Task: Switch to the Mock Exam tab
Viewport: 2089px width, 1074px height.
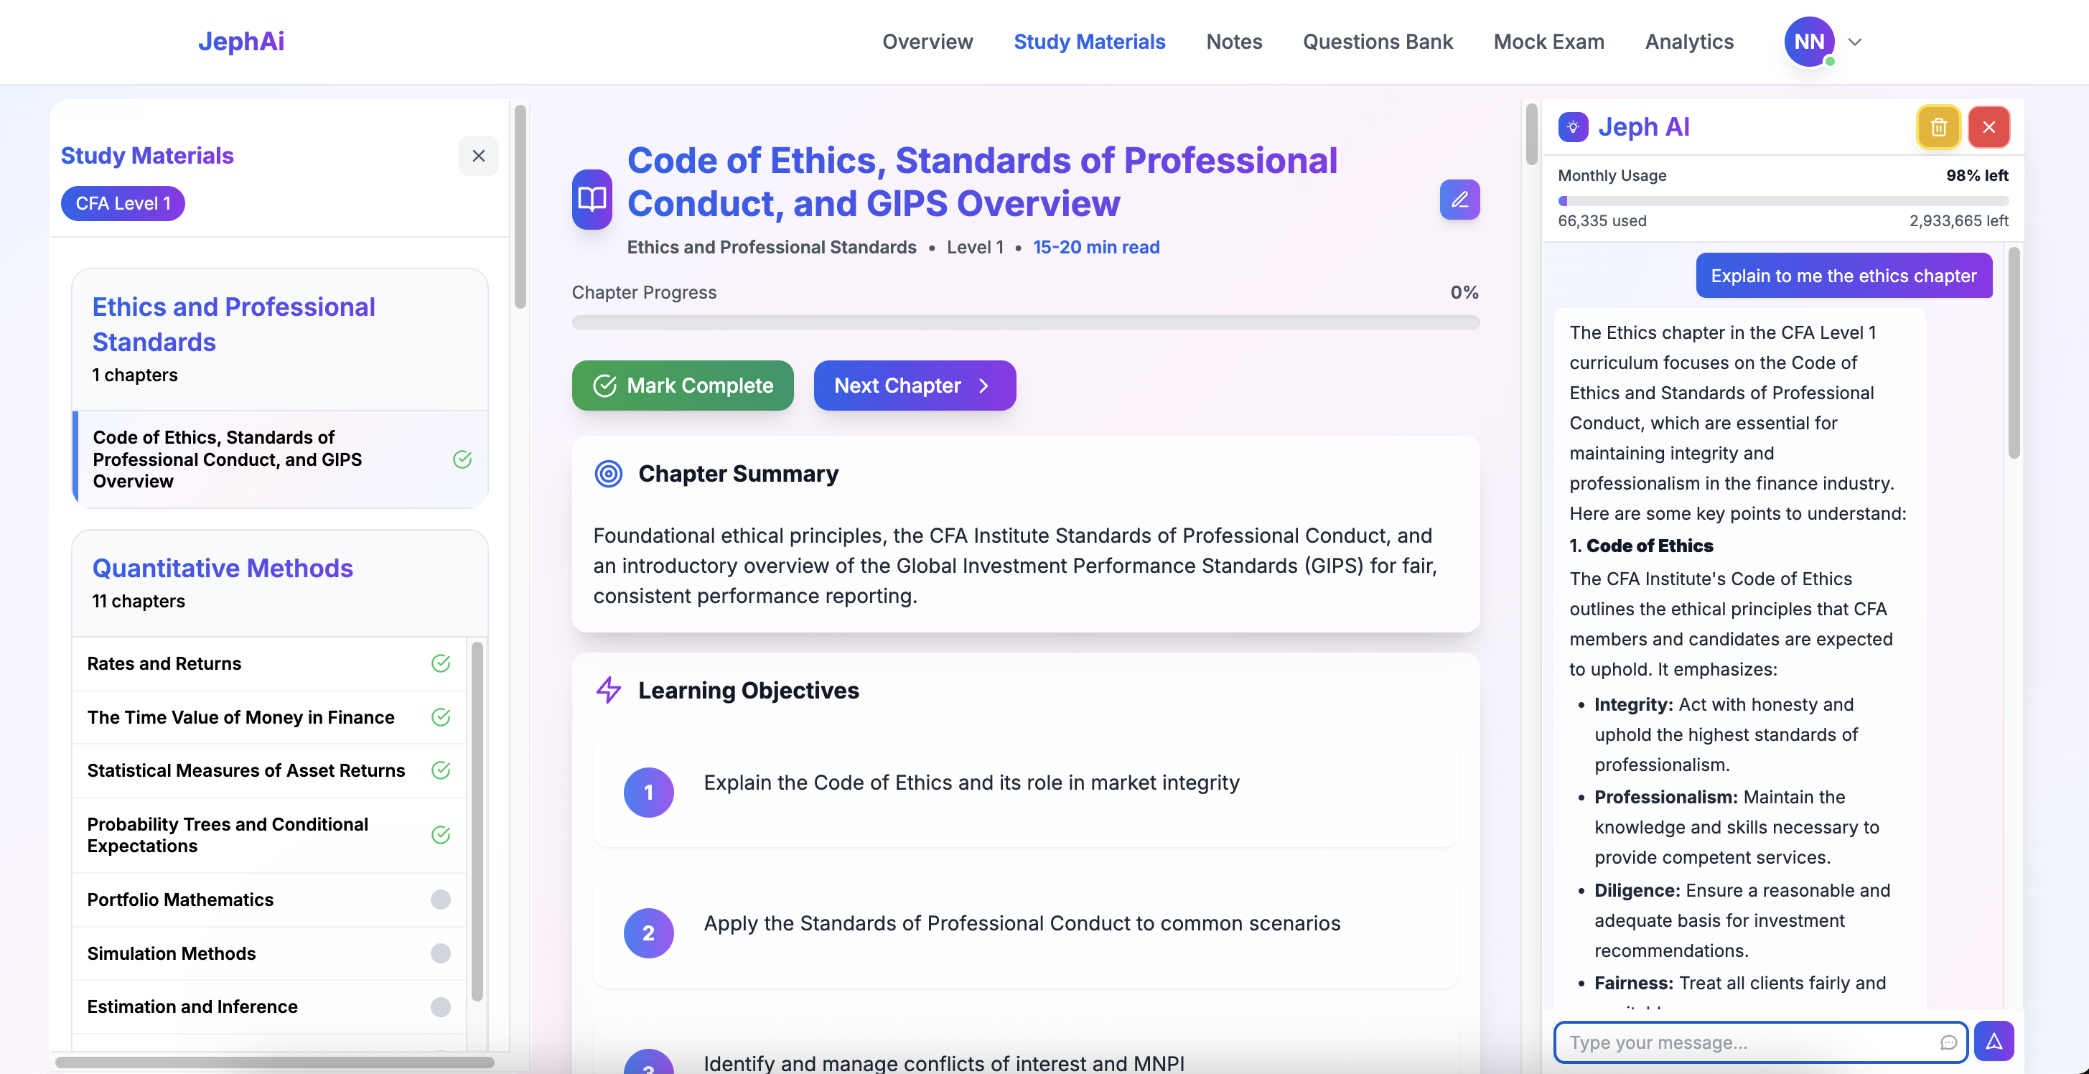Action: [1548, 42]
